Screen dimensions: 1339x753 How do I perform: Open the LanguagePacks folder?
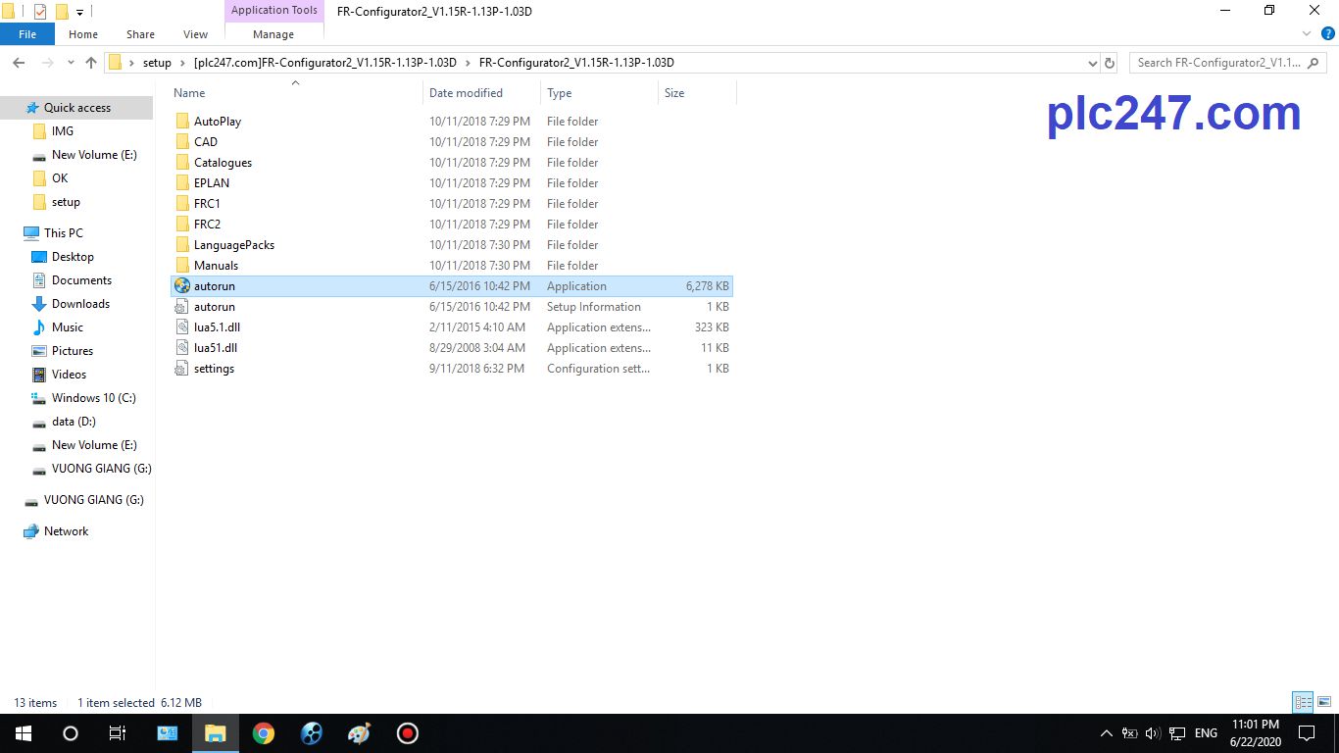tap(233, 245)
